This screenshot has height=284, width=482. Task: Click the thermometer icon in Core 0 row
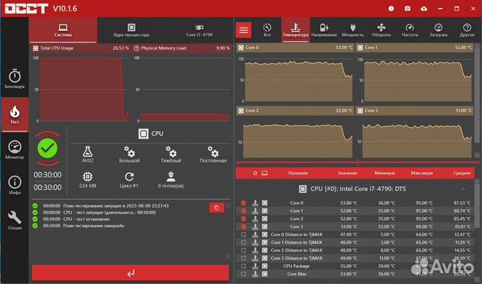255,203
